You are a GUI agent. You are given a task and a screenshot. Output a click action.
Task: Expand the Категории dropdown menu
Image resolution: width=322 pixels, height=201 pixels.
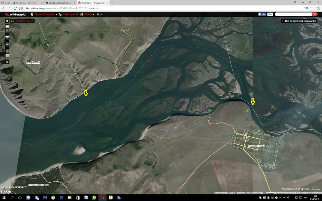pos(68,14)
